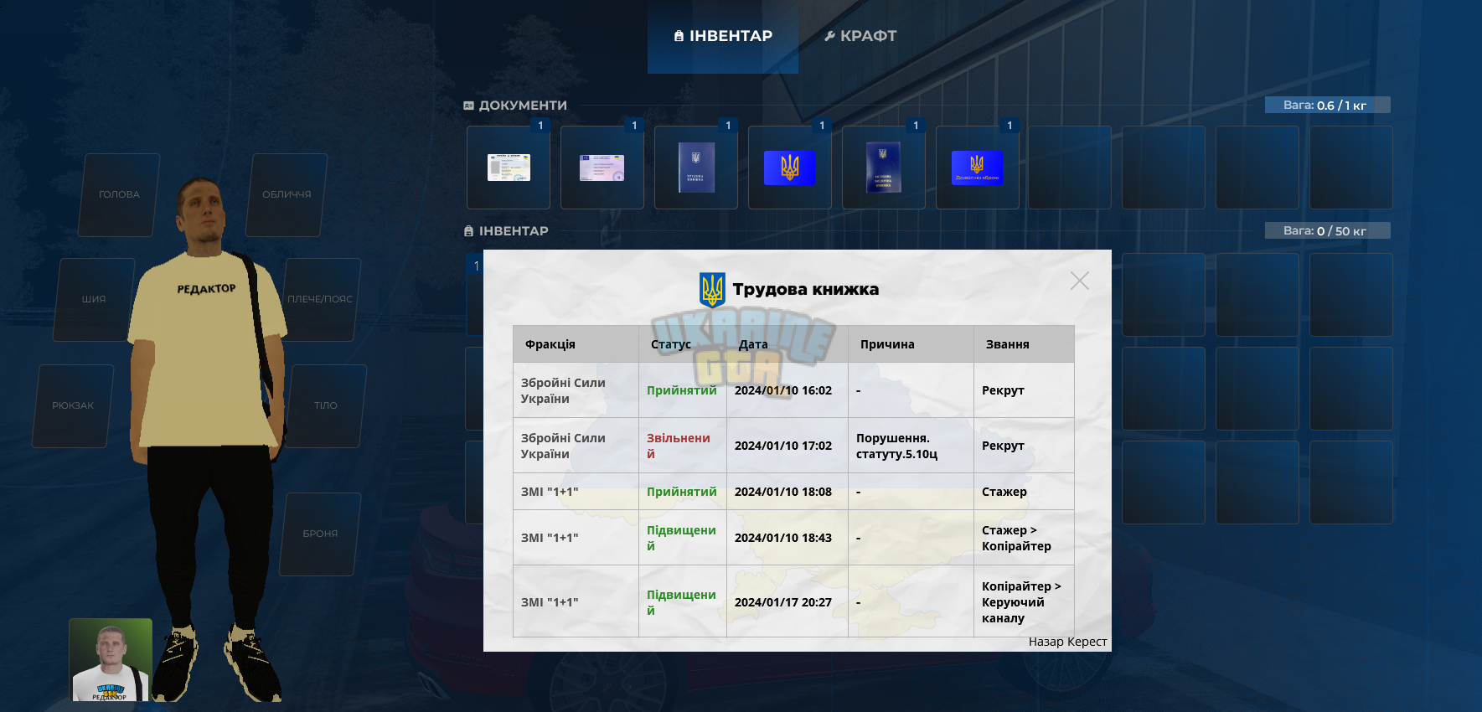Viewport: 1482px width, 712px height.
Task: Select the РЮКЗАК equipment slot
Action: click(73, 405)
